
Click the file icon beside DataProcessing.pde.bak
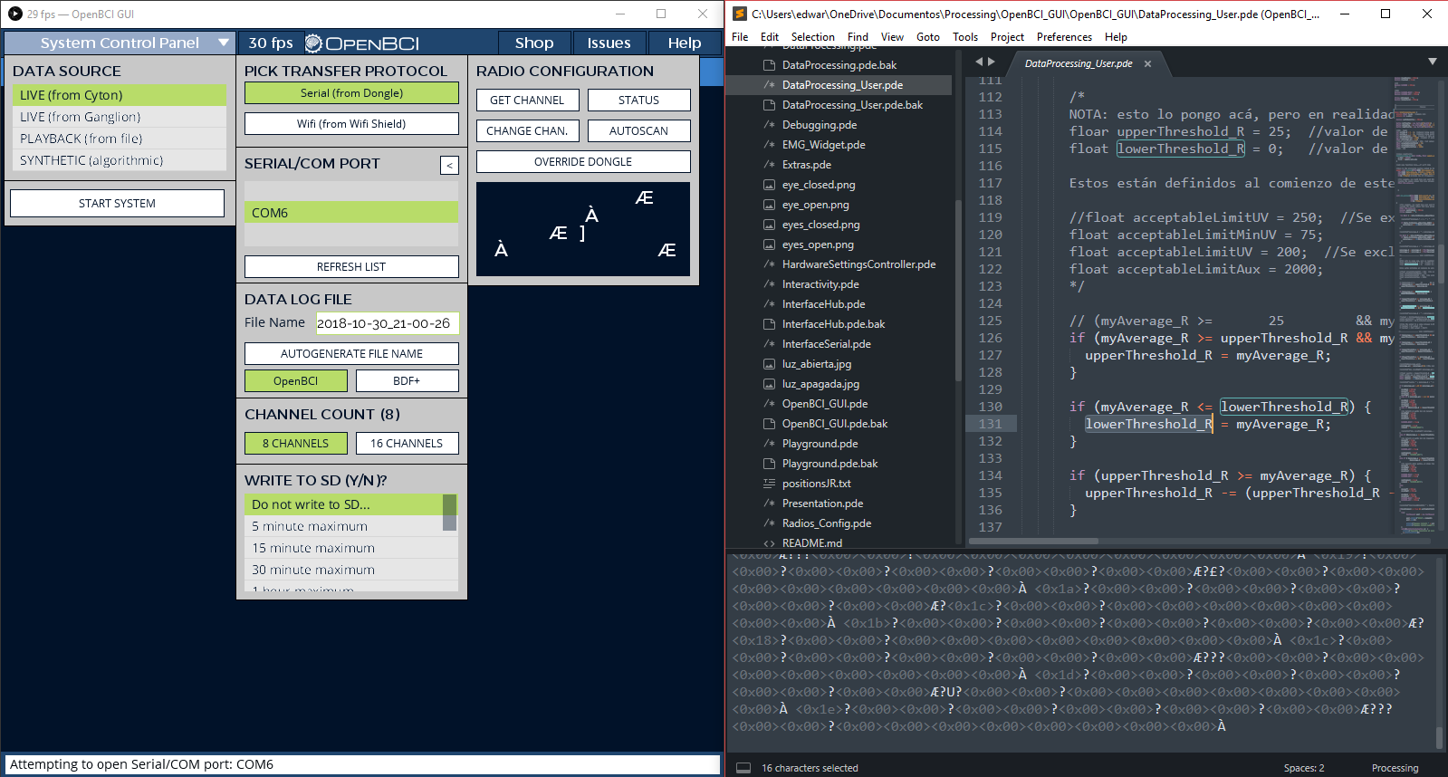(x=769, y=65)
